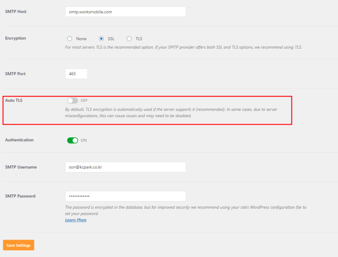Click the 'By default, TLS encryption' description
Image resolution: width=338 pixels, height=257 pixels.
[171, 112]
